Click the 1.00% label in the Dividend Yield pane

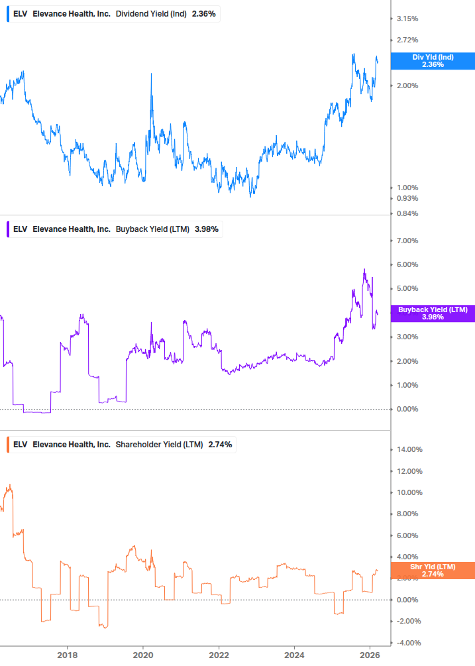[x=407, y=188]
